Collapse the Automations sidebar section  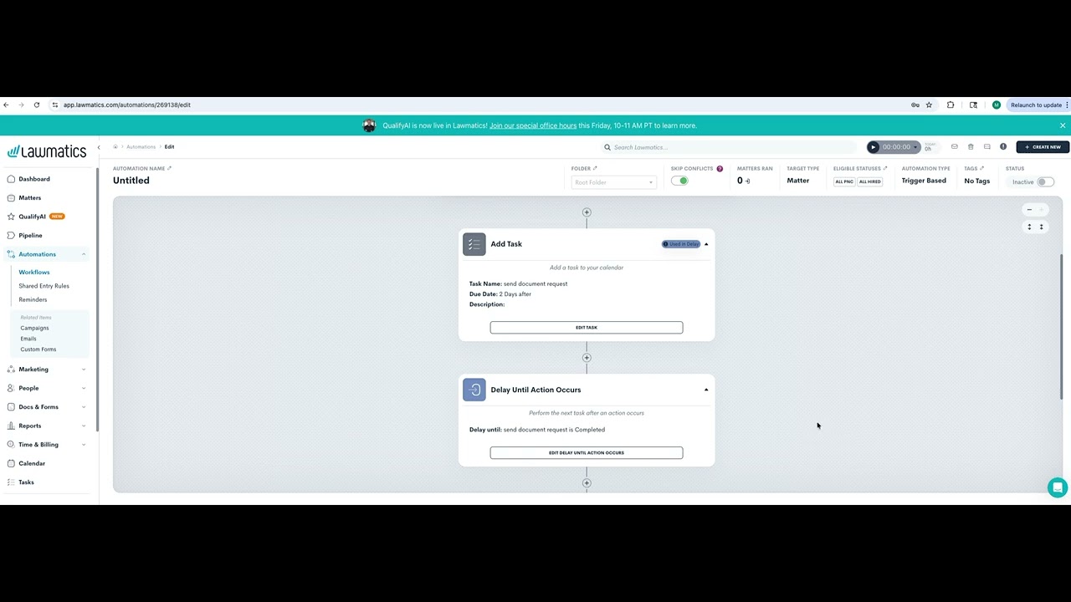84,254
